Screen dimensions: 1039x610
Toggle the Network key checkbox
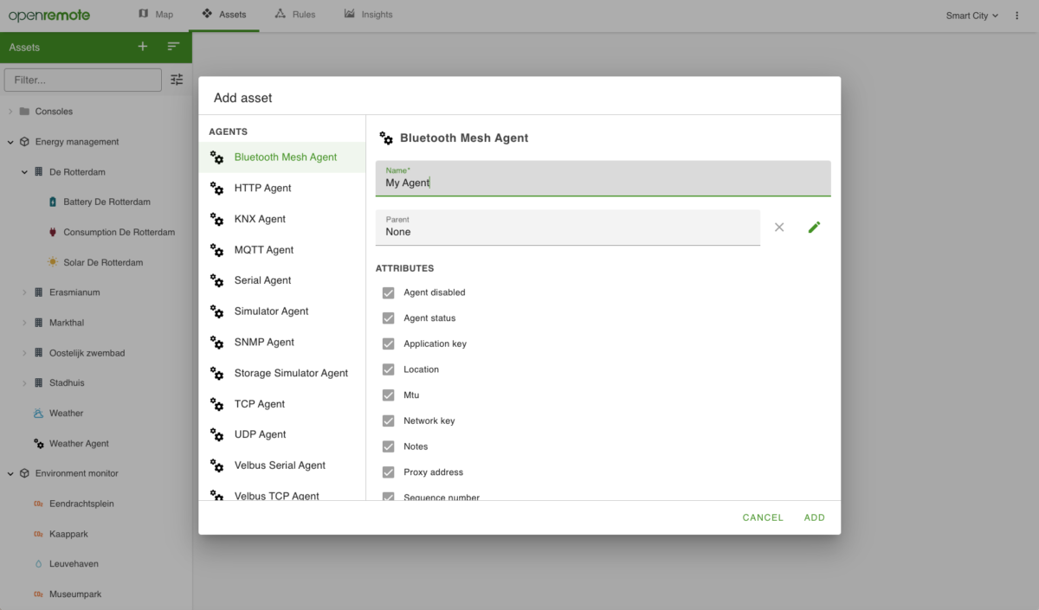(x=389, y=421)
